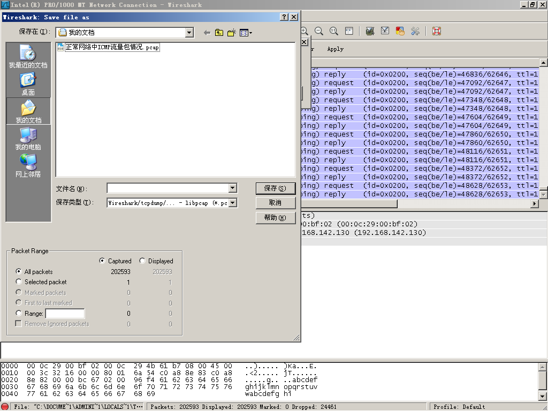Open the Display filters toolbar icon

coord(385,31)
